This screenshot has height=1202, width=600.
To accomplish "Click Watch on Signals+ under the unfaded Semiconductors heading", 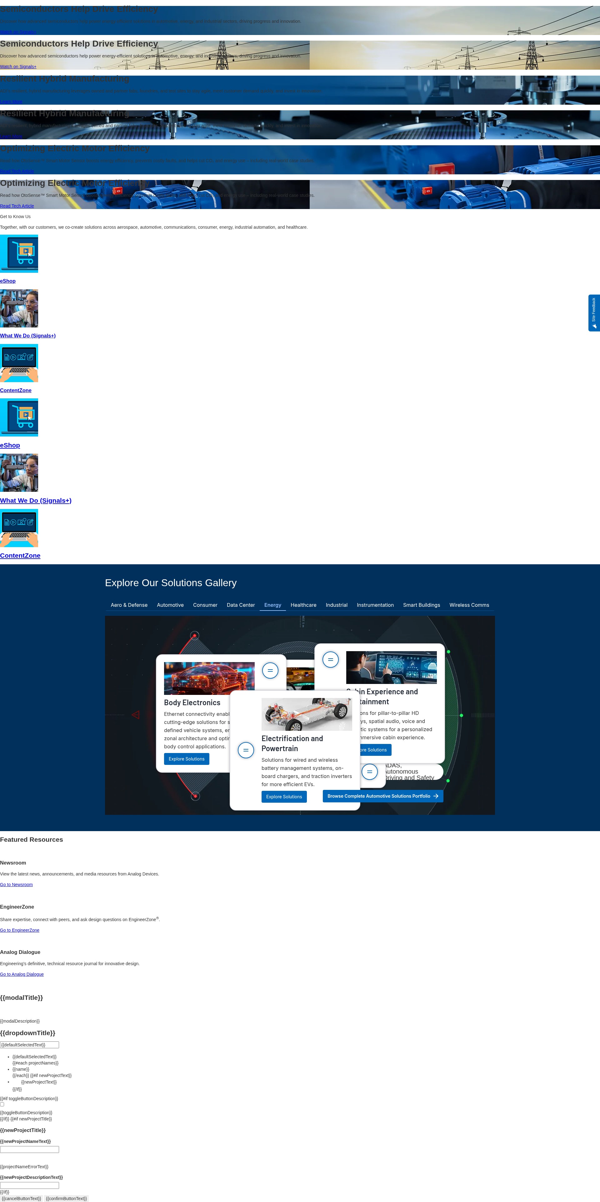I will point(18,67).
